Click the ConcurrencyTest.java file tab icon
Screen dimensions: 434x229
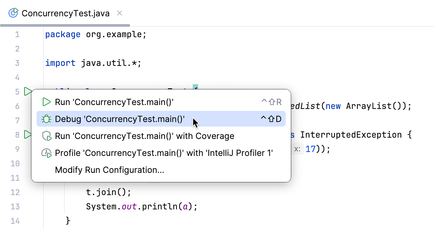pyautogui.click(x=13, y=13)
